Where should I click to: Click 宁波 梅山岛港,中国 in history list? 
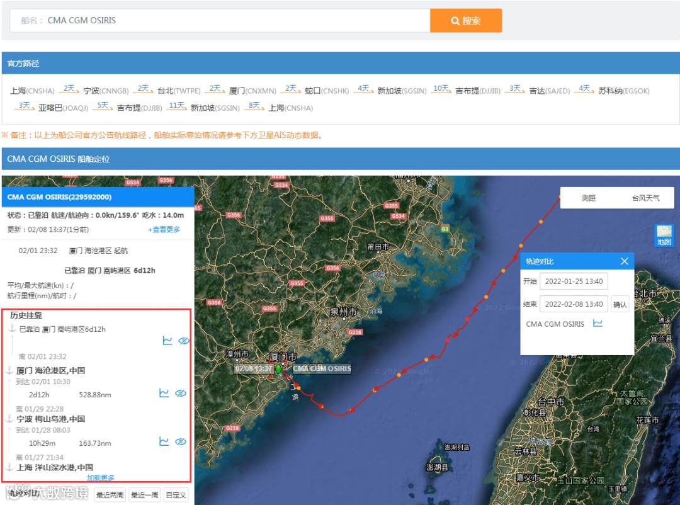[x=50, y=419]
